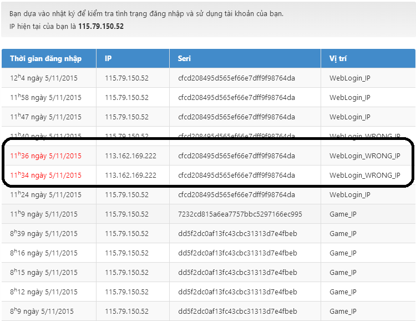Viewport: 416px width, 321px height.
Task: Select the 12h4 ngày 5/11/2015 login time
Action: pos(44,78)
